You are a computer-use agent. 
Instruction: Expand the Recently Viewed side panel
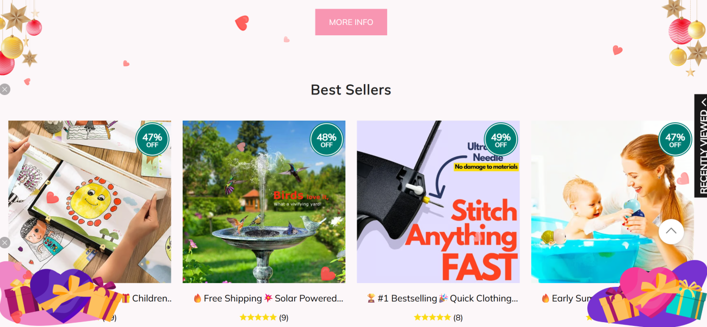pyautogui.click(x=700, y=146)
